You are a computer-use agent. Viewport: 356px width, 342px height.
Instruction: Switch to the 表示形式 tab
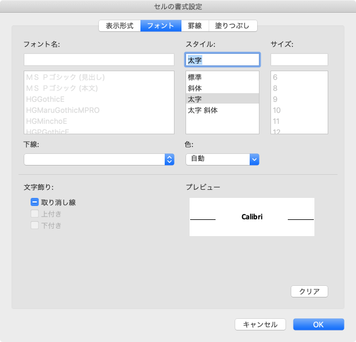click(120, 26)
